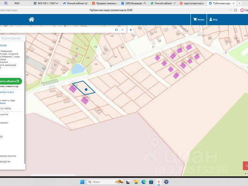Go to the home page icon
Image resolution: width=248 pixels, height=186 pixels.
pos(31,19)
